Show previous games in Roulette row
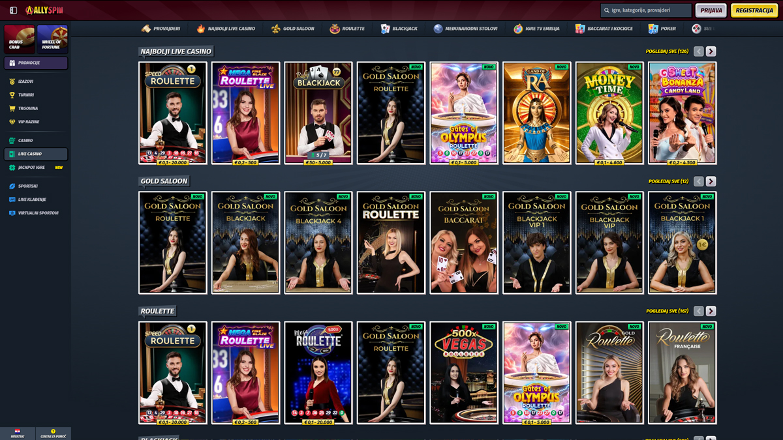783x440 pixels. click(699, 311)
